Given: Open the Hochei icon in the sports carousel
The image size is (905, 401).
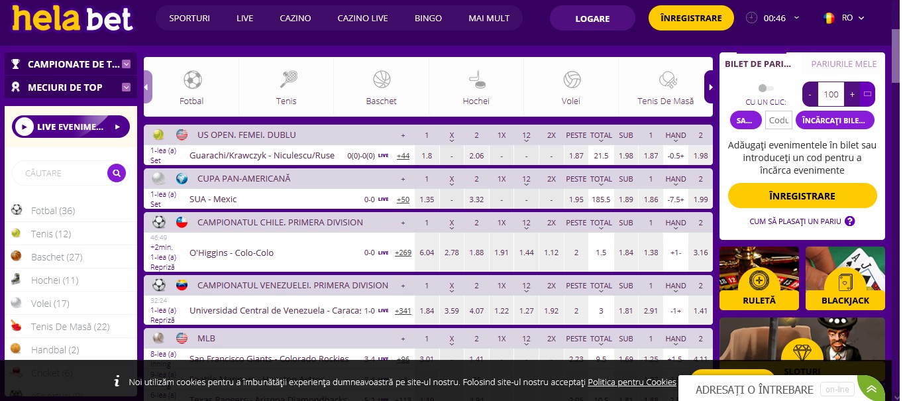Looking at the screenshot, I should pyautogui.click(x=476, y=80).
